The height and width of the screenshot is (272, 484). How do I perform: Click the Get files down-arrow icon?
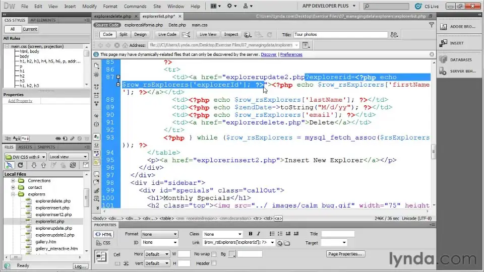pyautogui.click(x=34, y=165)
